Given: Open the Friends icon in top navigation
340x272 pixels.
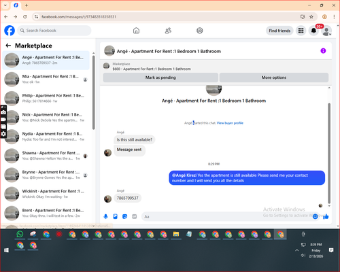Looking at the screenshot, I should click(168, 31).
